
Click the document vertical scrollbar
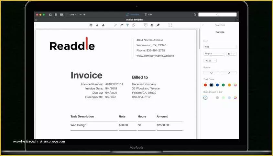tap(200, 39)
